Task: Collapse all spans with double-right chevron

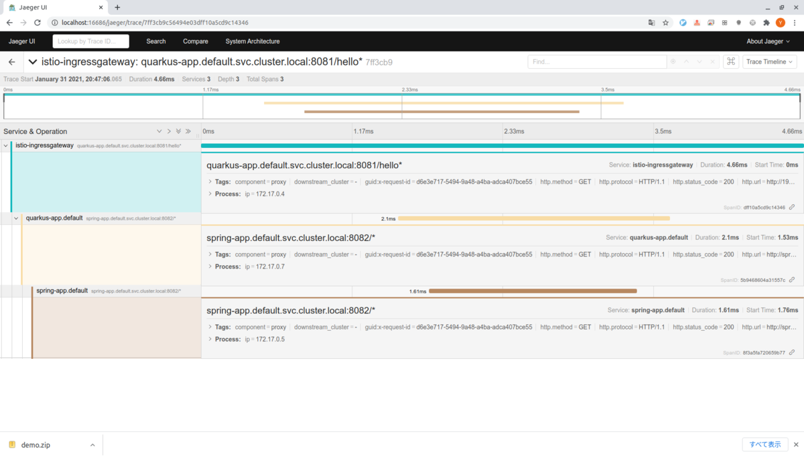Action: (x=188, y=131)
